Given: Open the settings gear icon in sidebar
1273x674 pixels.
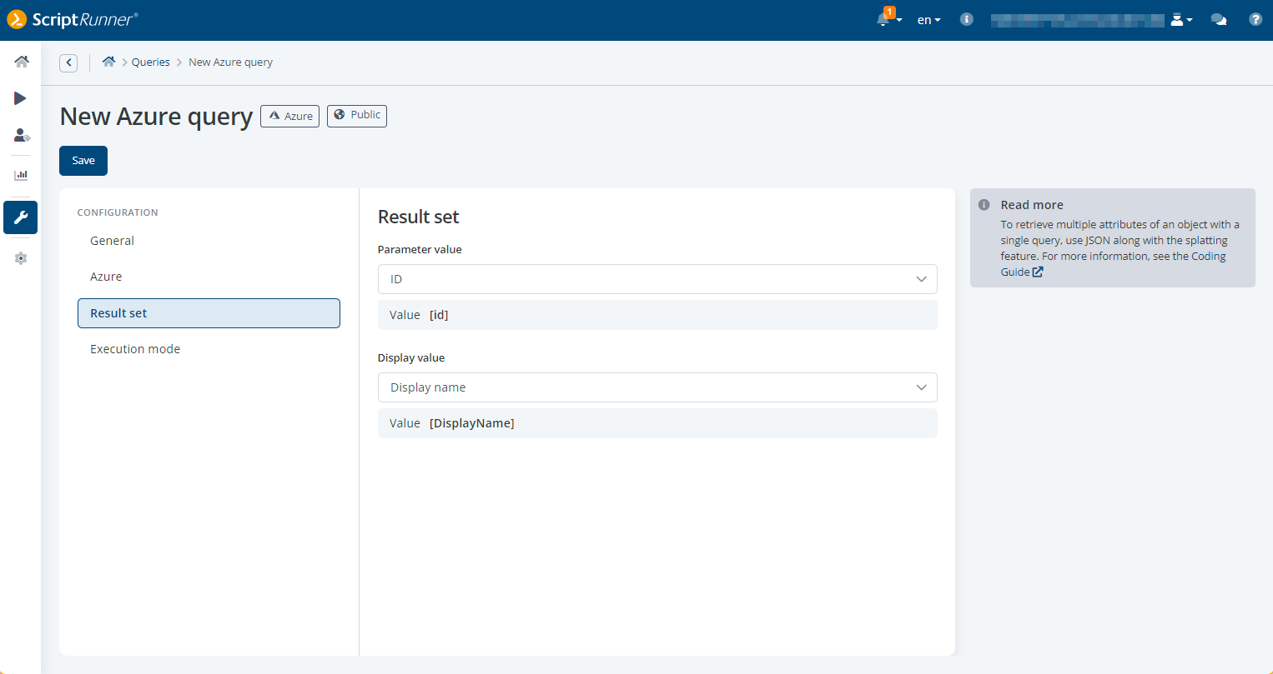Looking at the screenshot, I should coord(21,258).
